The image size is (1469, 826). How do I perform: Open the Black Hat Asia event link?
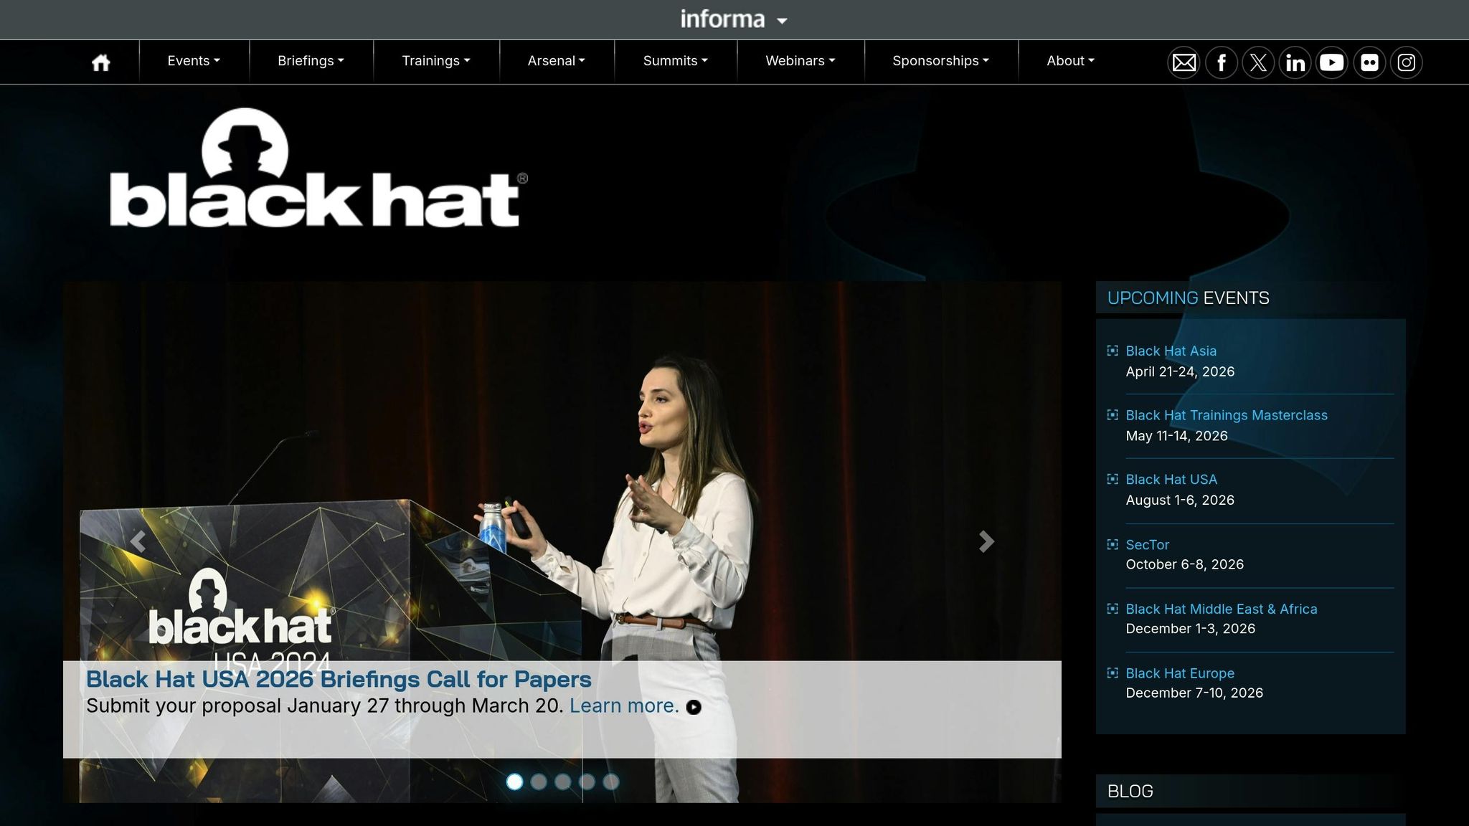(1171, 351)
